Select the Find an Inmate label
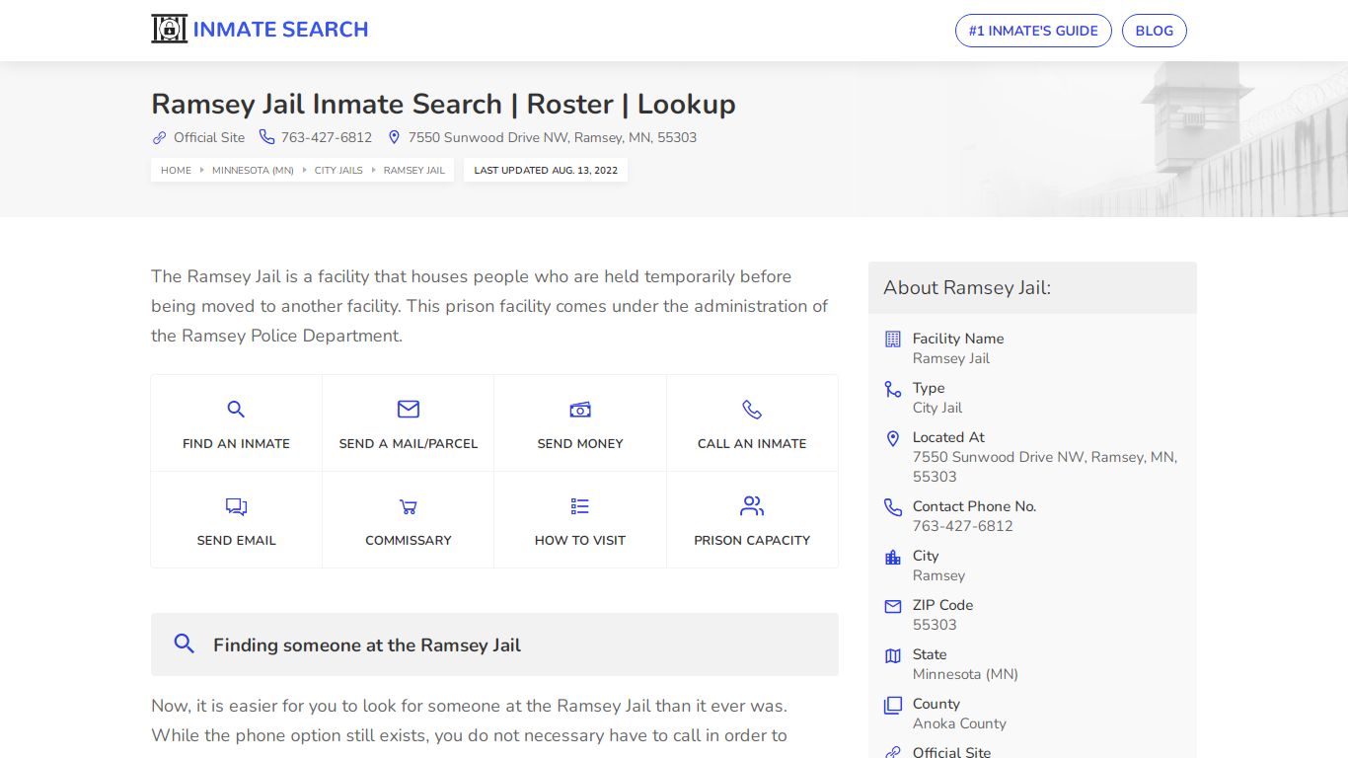Viewport: 1348px width, 758px height. point(236,443)
